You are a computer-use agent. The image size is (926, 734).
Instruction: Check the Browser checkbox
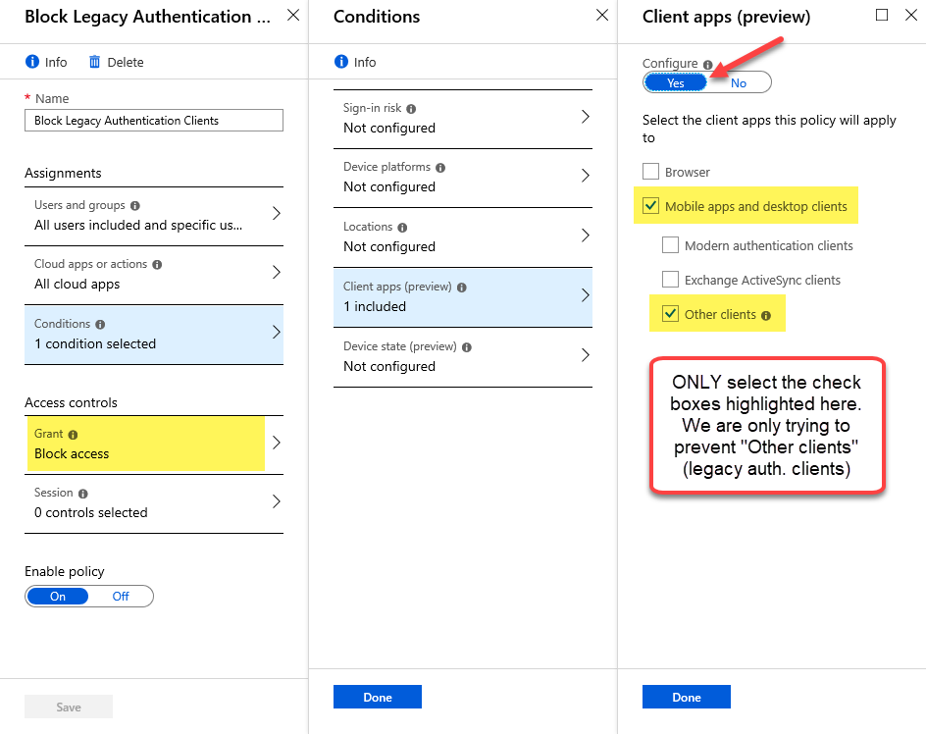650,172
